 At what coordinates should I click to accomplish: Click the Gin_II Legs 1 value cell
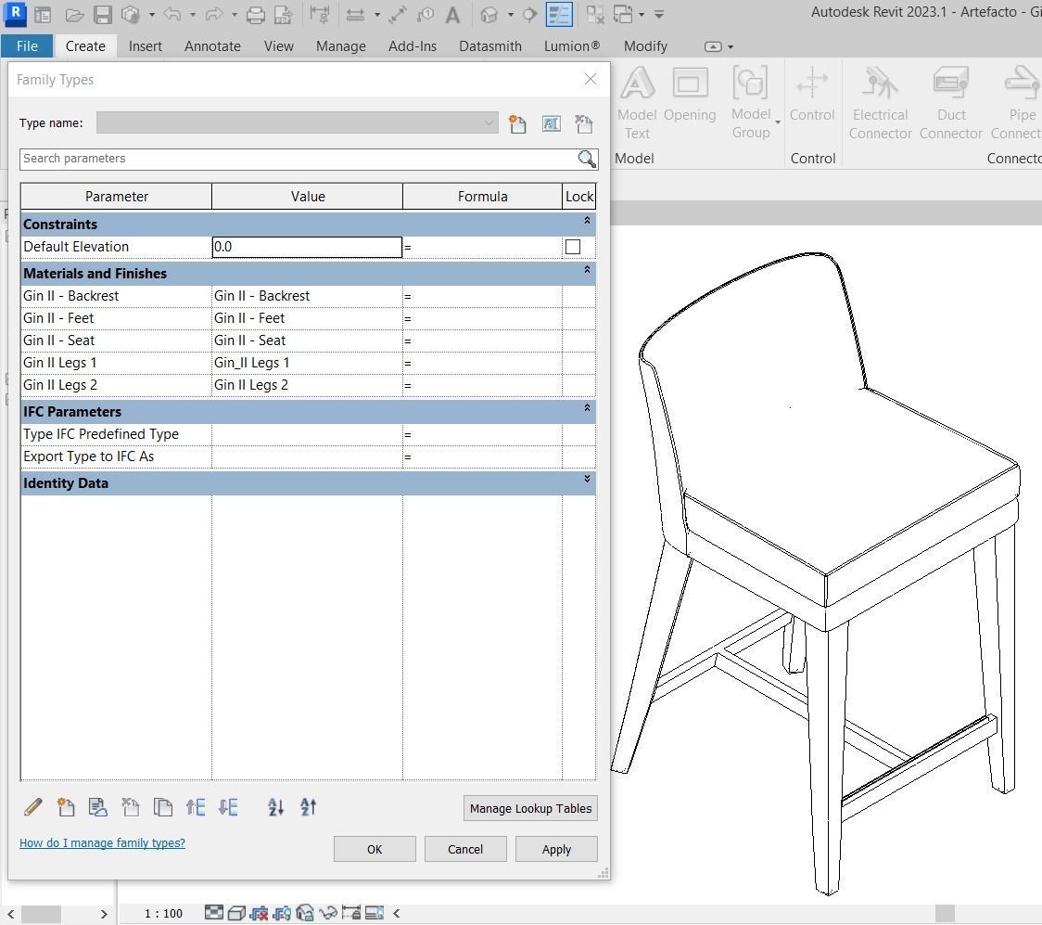tap(307, 363)
